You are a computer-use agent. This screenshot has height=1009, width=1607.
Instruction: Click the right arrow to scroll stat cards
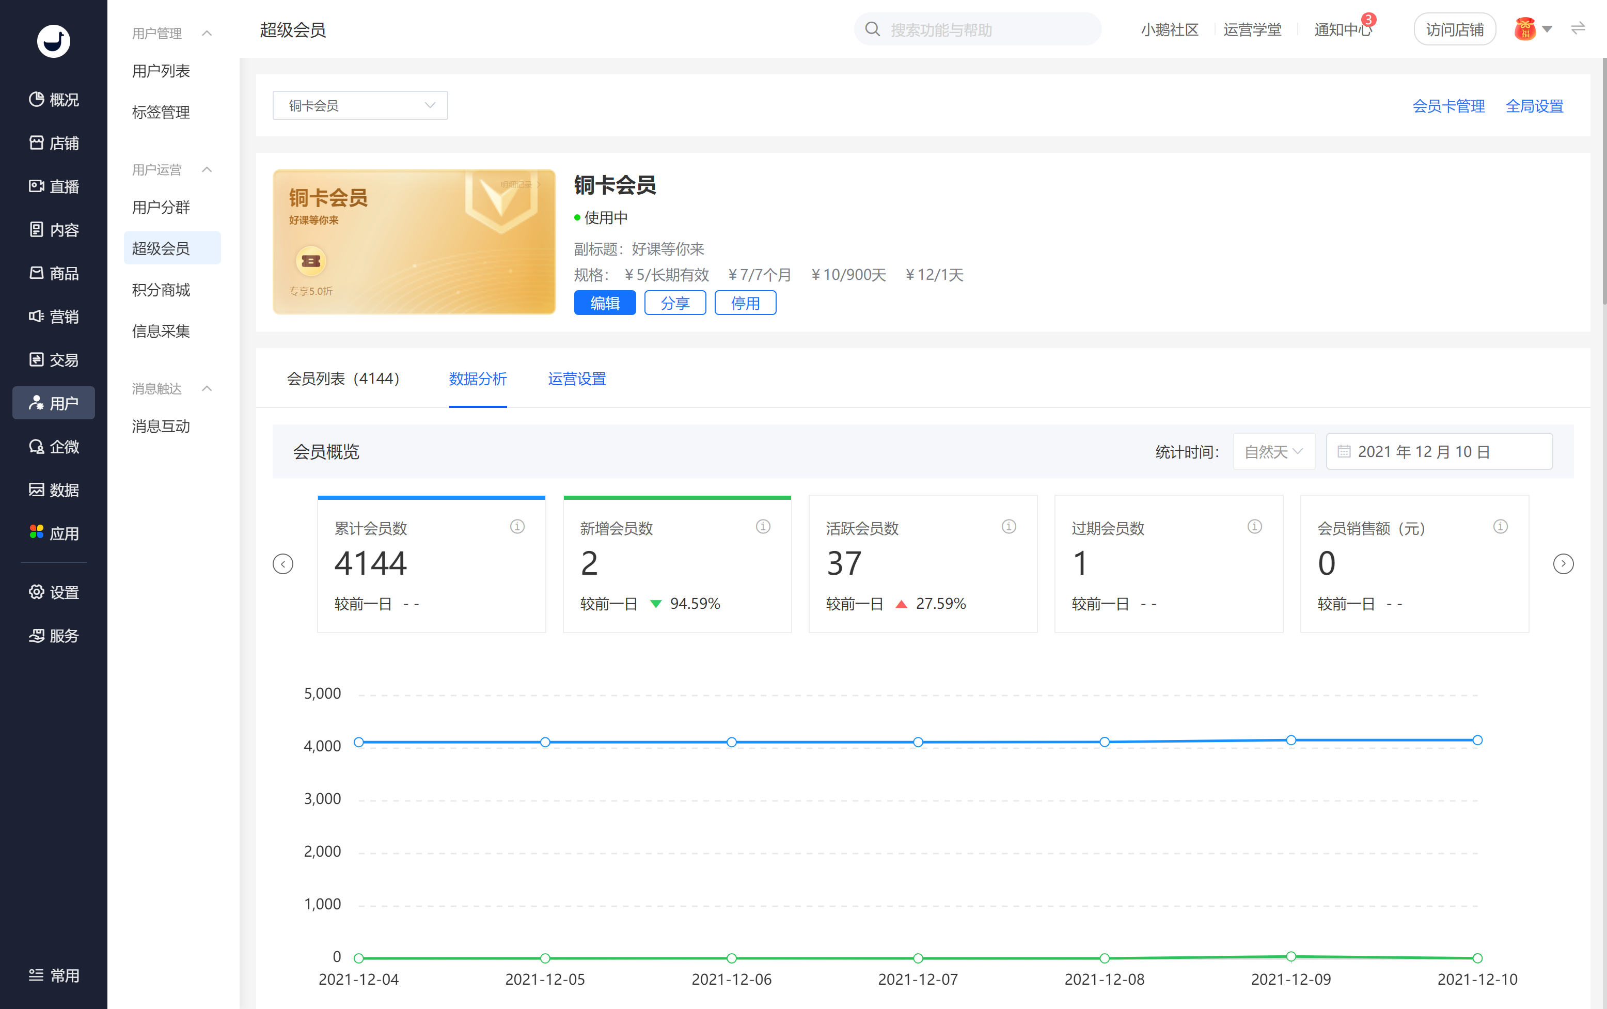(x=1563, y=564)
